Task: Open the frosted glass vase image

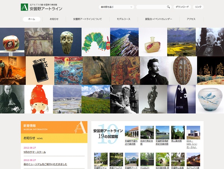Action: click(210, 99)
